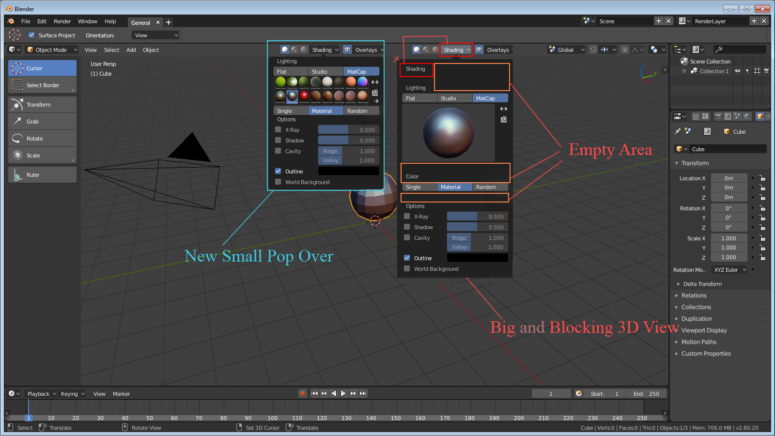Enable World Background in the right popover
Image resolution: width=775 pixels, height=436 pixels.
pos(407,269)
